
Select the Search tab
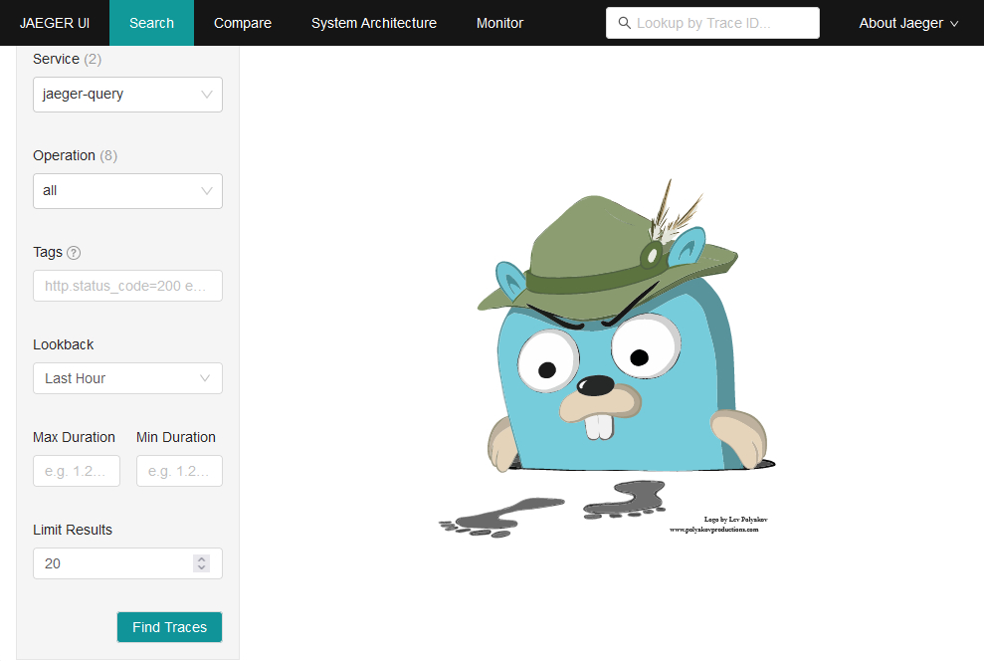151,23
